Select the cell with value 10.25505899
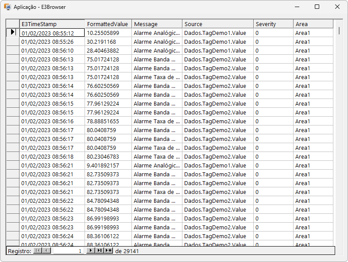The image size is (348, 262). [x=108, y=33]
